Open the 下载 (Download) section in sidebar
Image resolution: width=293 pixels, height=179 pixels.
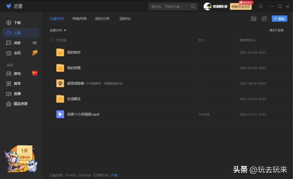pyautogui.click(x=16, y=23)
